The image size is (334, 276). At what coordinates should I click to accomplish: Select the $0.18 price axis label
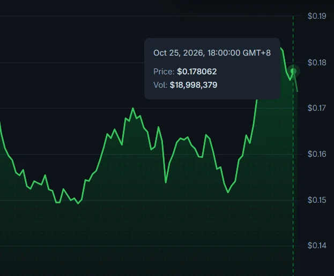tap(317, 63)
